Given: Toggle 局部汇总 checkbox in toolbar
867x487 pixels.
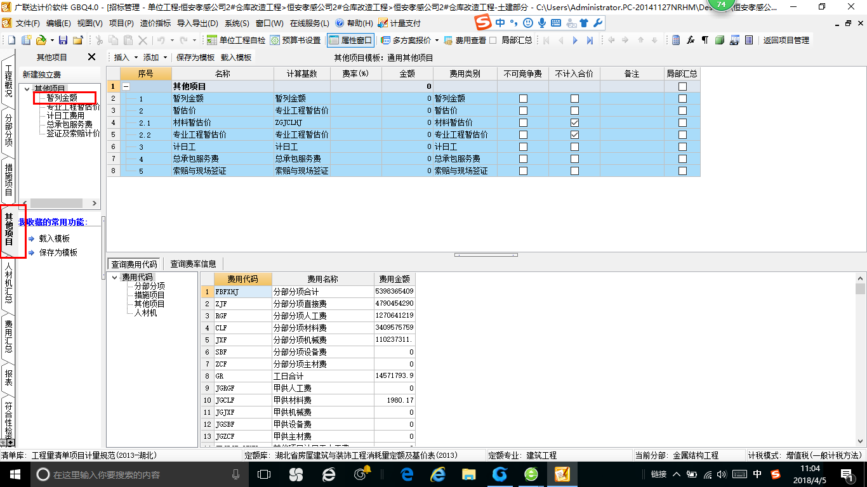Looking at the screenshot, I should pos(493,40).
